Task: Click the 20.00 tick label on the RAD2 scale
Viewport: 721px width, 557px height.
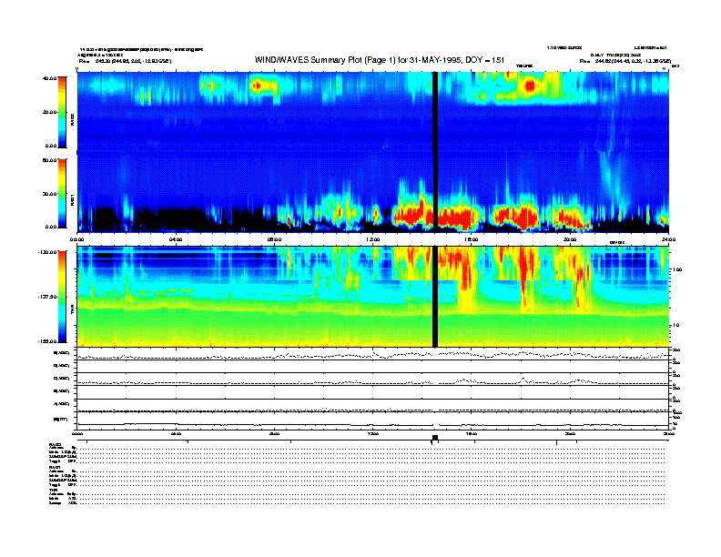Action: pos(50,112)
